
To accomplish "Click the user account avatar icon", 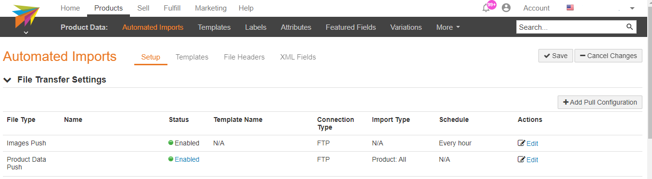I will click(x=506, y=8).
